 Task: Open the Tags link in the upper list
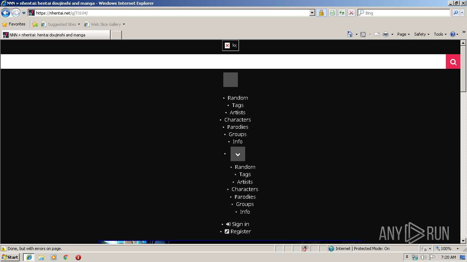(238, 105)
